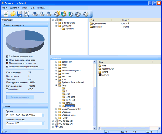Click explorer tree scroll up arrow
This screenshot has width=162, height=134.
[x=95, y=62]
